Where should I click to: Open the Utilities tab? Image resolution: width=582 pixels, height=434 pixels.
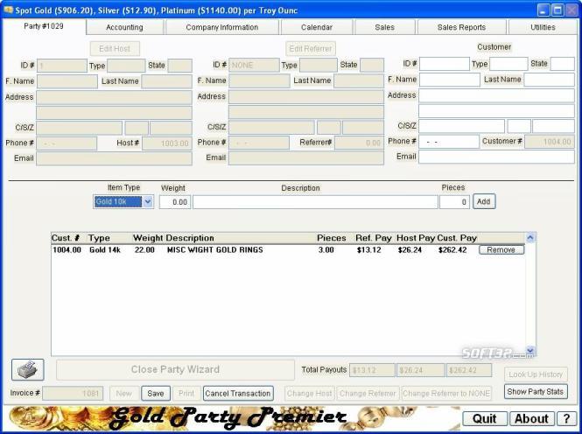pos(543,27)
